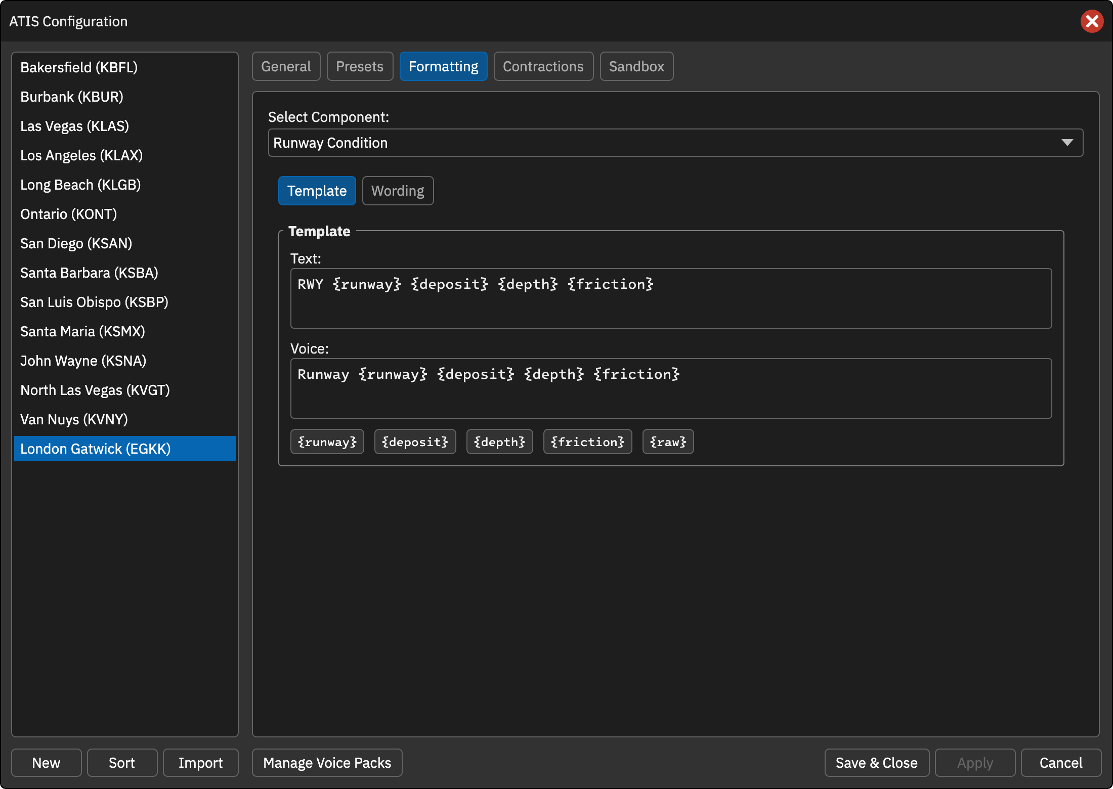The width and height of the screenshot is (1113, 789).
Task: Click the Import button
Action: coord(200,763)
